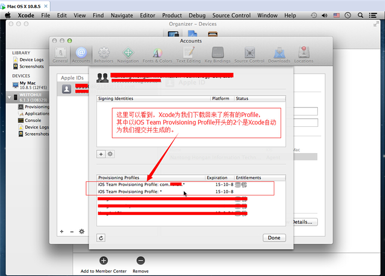Remove the selected Apple ID with the minus button
Image resolution: width=385 pixels, height=276 pixels.
[x=72, y=231]
